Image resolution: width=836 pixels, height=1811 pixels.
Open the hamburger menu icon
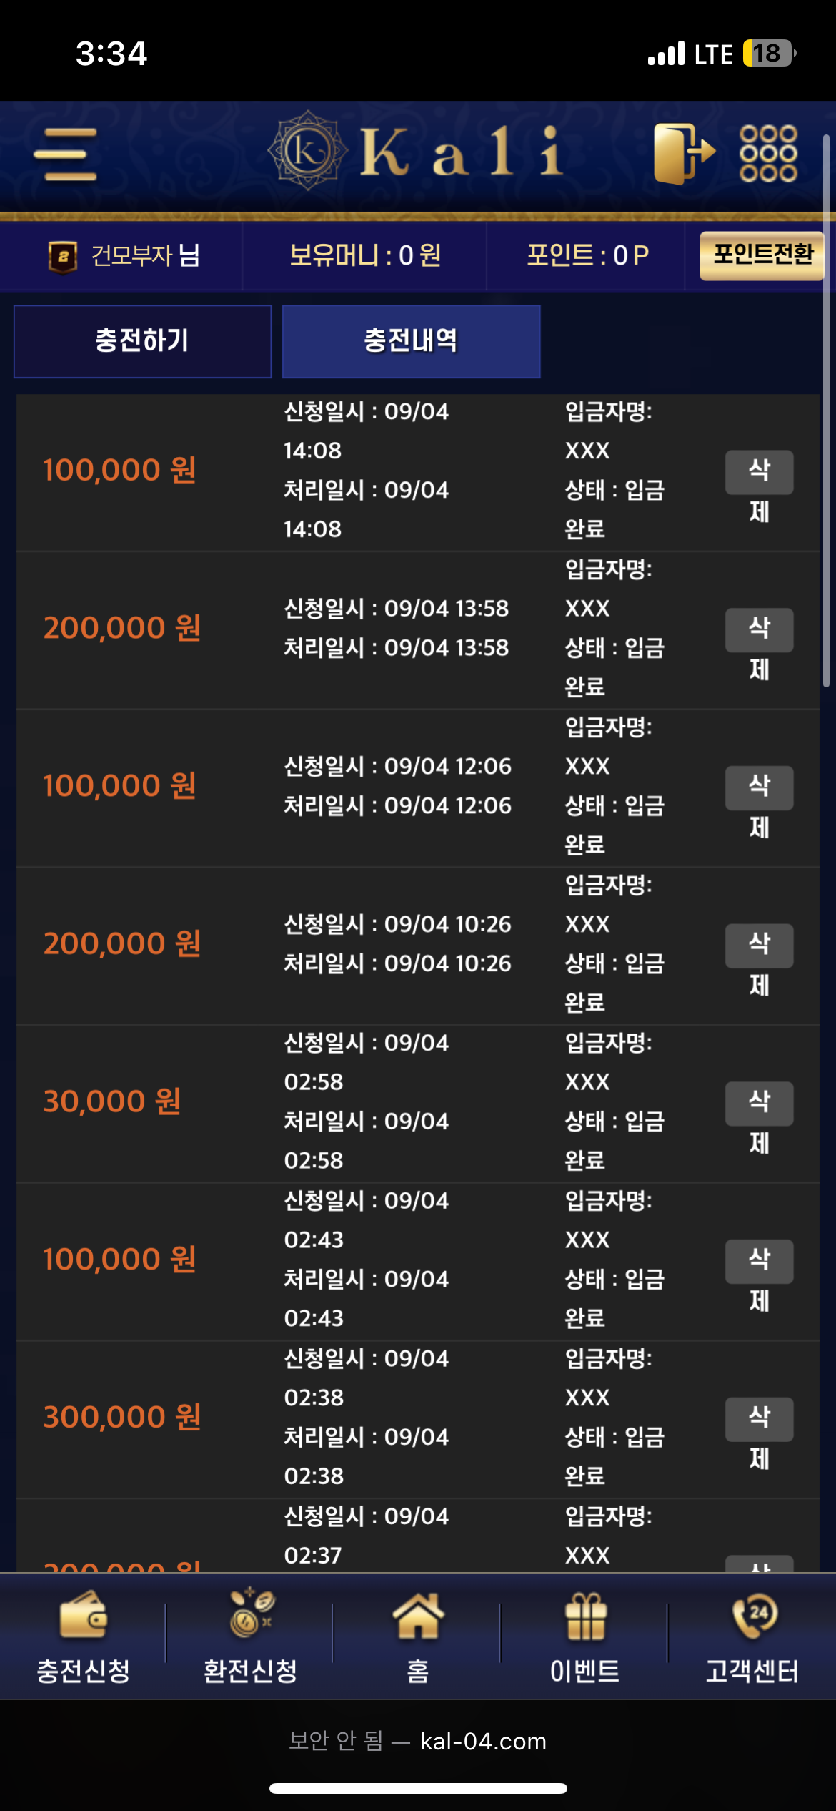tap(65, 154)
